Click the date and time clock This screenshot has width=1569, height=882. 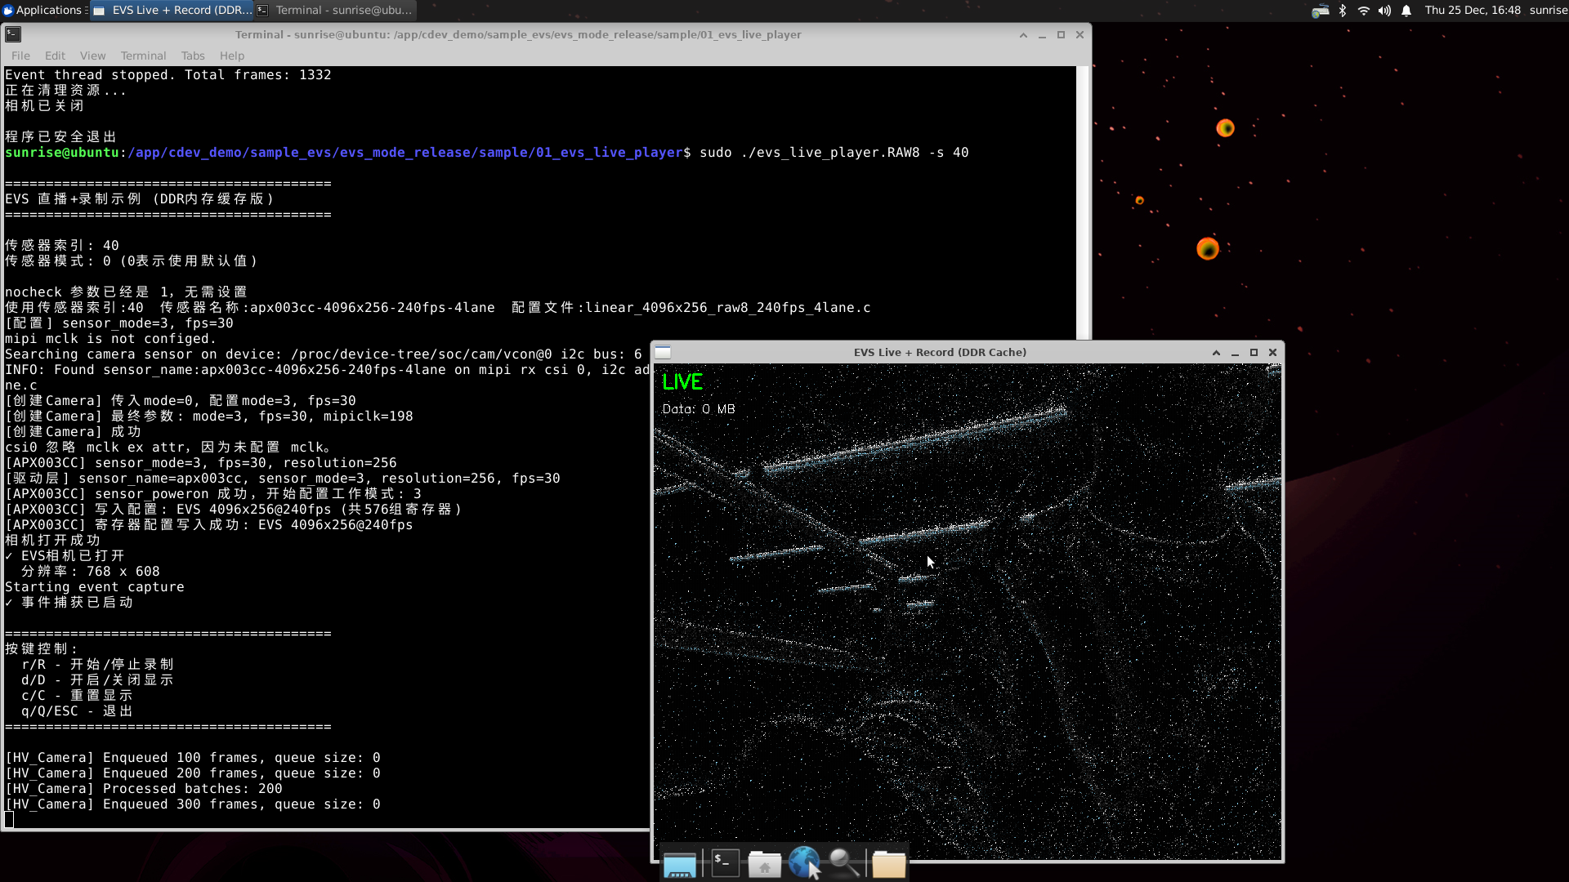click(x=1472, y=11)
